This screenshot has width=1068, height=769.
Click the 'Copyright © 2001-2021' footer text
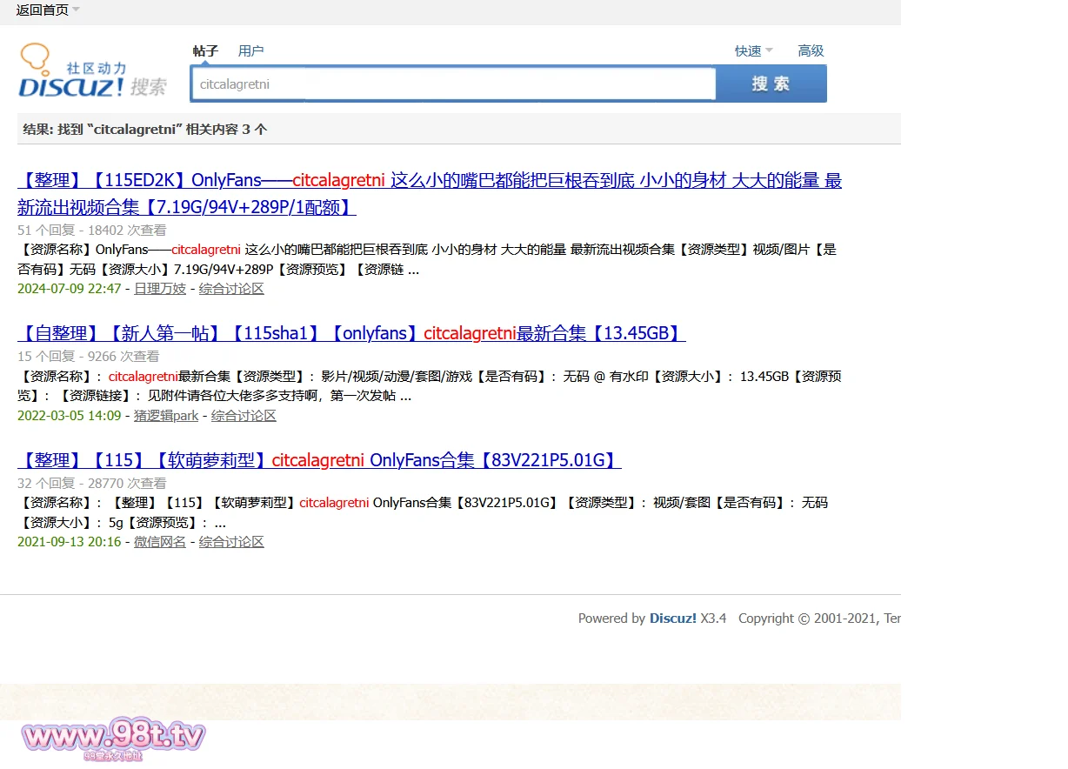pyautogui.click(x=808, y=619)
